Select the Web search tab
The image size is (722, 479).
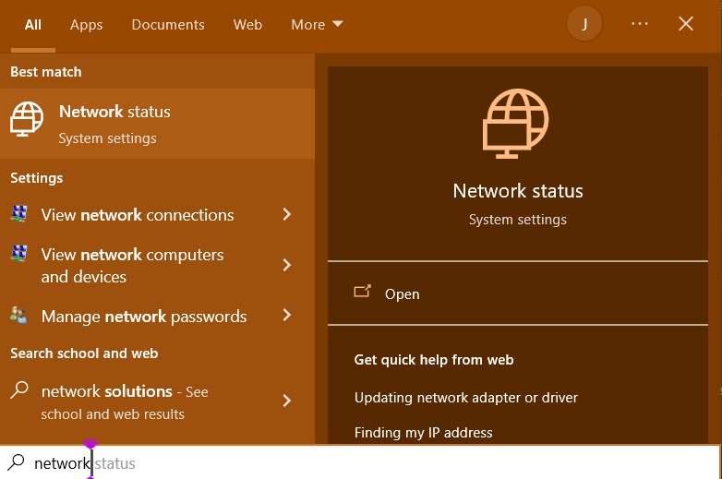(247, 25)
